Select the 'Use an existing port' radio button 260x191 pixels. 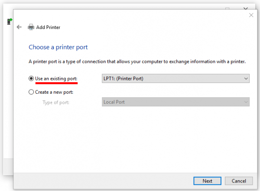pos(31,79)
